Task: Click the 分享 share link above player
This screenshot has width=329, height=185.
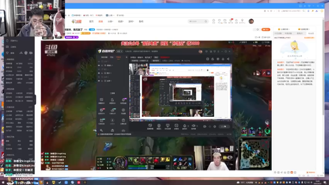Action: 257,37
